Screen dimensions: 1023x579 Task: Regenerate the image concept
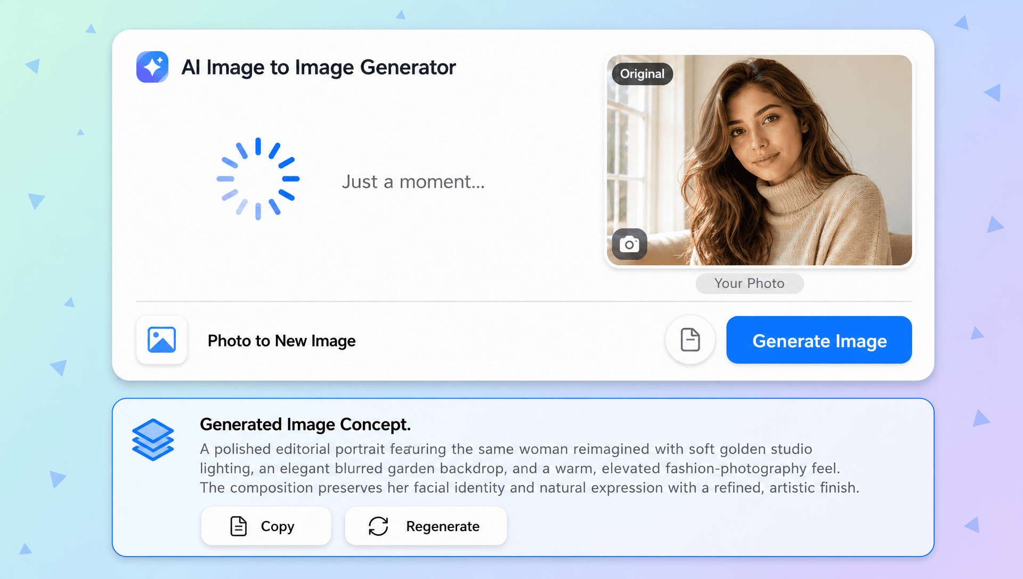426,526
